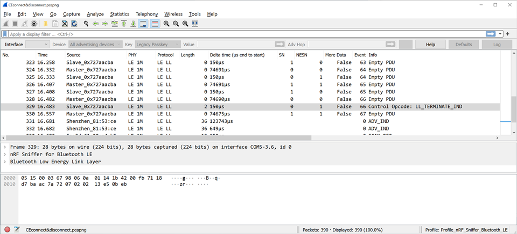Go back in packet history
Image resolution: width=517 pixels, height=234 pixels.
tap(96, 24)
